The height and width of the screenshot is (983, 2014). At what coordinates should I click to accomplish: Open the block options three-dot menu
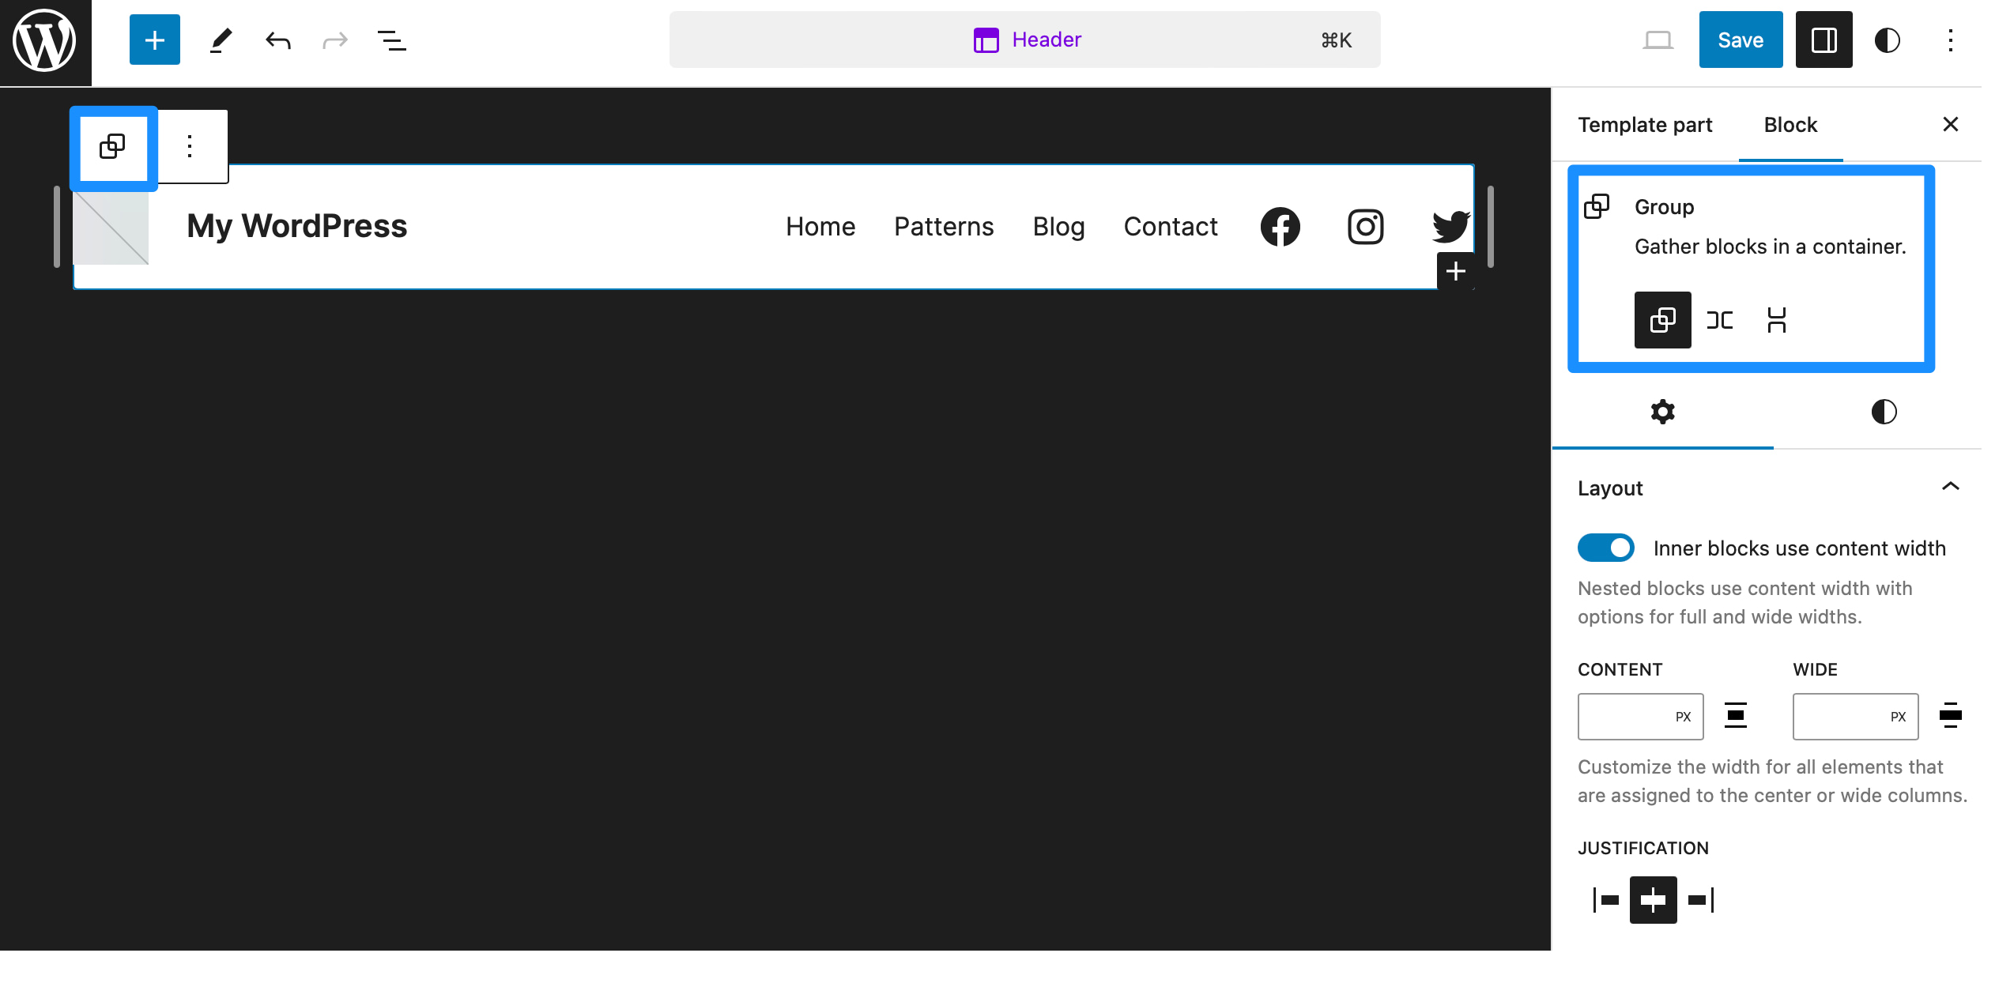[x=190, y=145]
